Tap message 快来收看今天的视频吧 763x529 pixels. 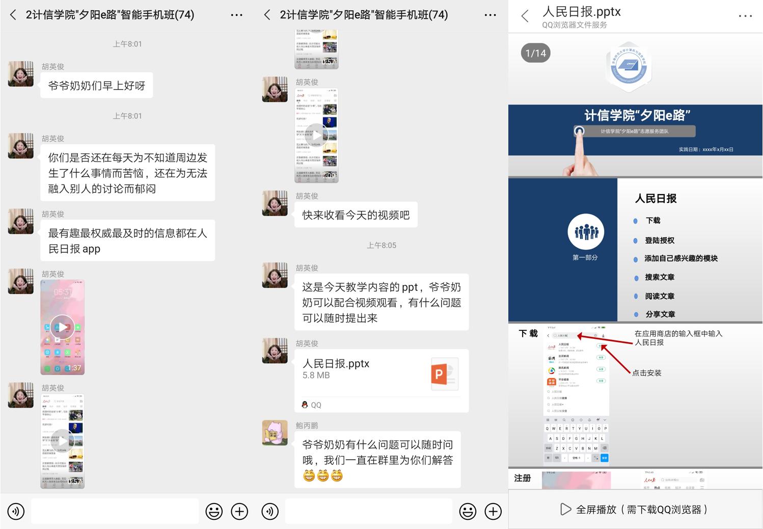pos(356,215)
